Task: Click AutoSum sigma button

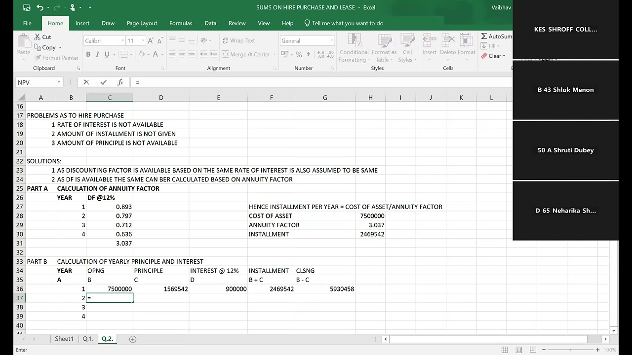Action: [x=497, y=36]
